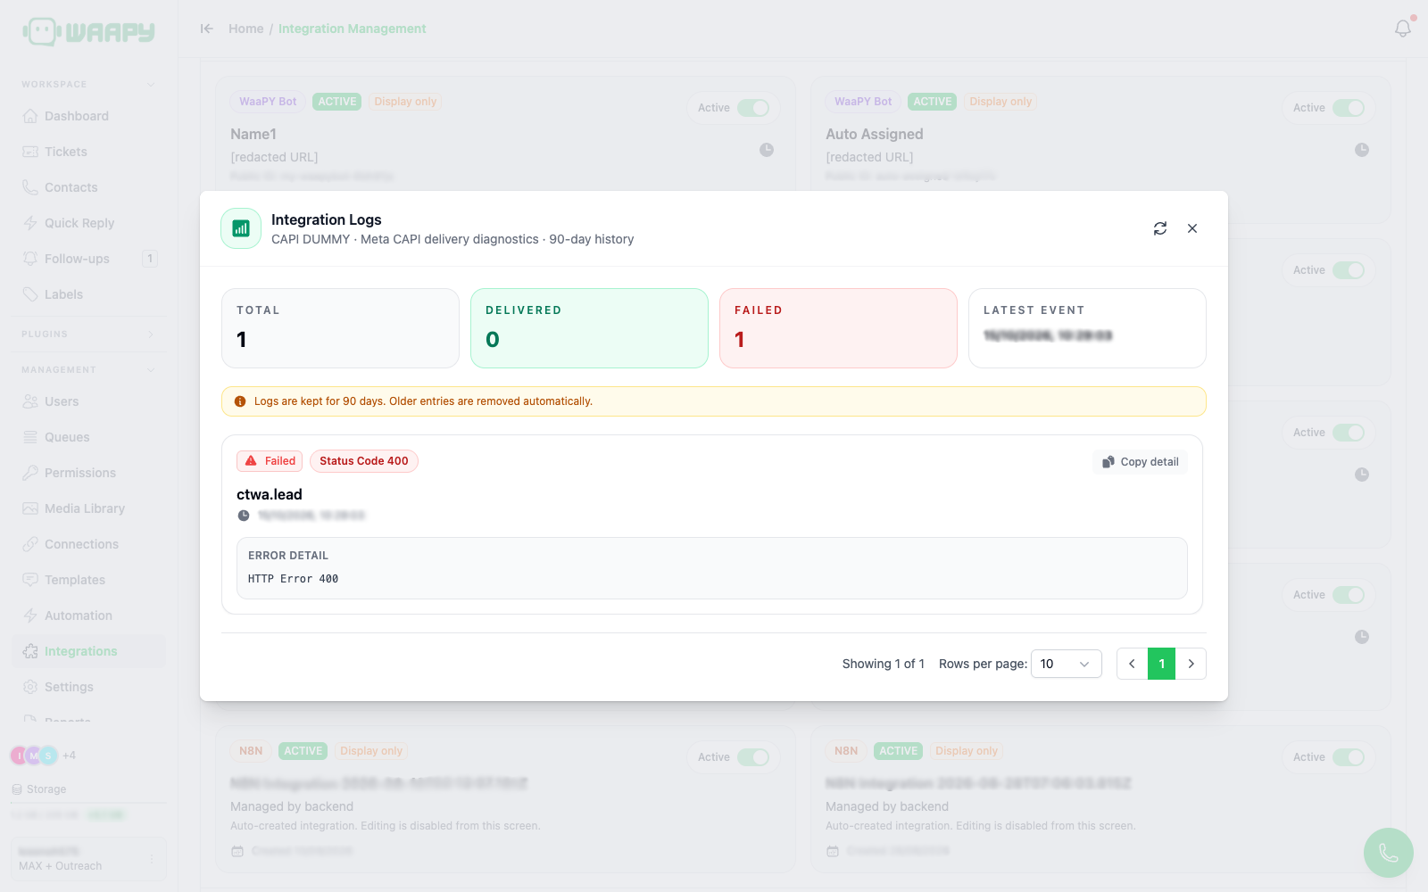Open account options menu at sidebar bottom

tap(152, 859)
